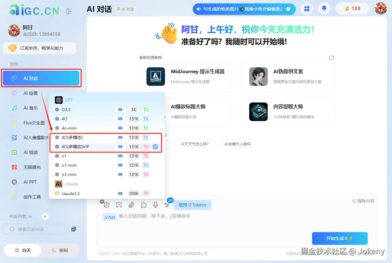This screenshot has height=263, width=392.
Task: Switch to 夜间 night mode
Action: point(60,250)
